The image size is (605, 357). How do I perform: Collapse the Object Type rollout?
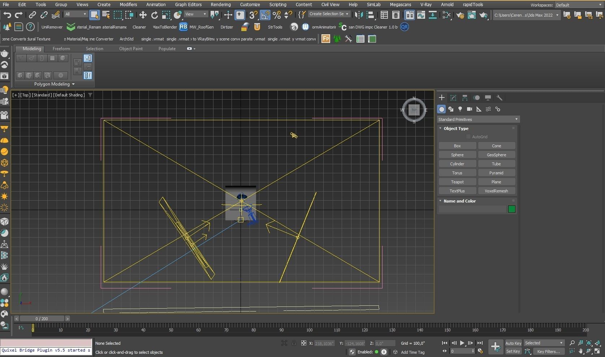tap(456, 129)
